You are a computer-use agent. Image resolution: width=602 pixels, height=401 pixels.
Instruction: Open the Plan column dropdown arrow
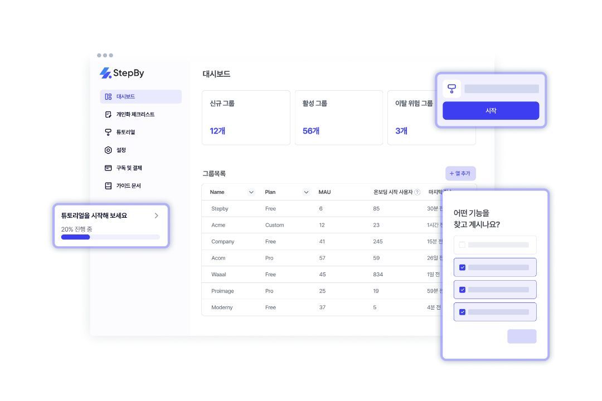click(x=305, y=192)
